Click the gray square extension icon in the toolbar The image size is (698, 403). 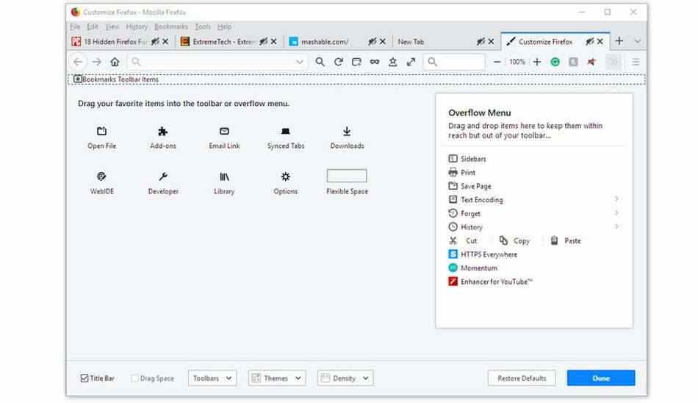(x=573, y=62)
